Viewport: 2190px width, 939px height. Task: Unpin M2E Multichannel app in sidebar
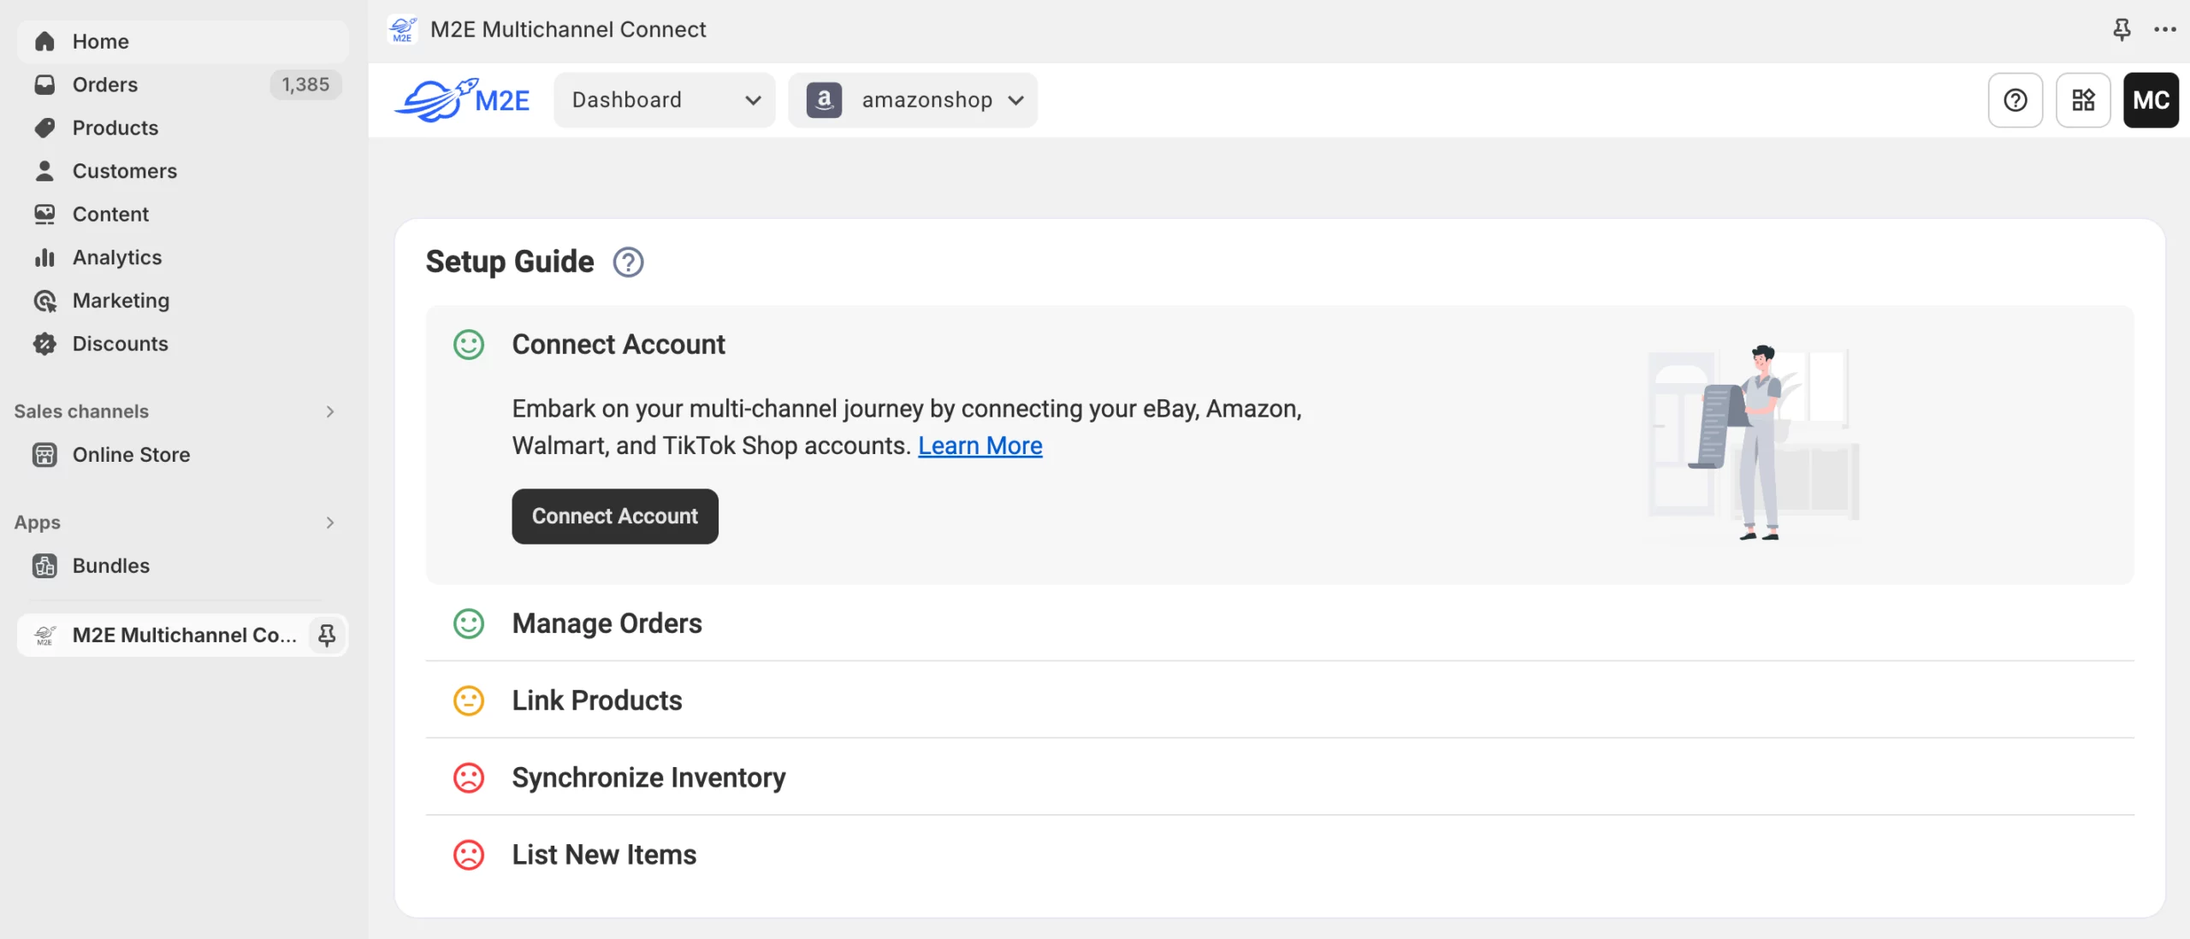pos(327,635)
